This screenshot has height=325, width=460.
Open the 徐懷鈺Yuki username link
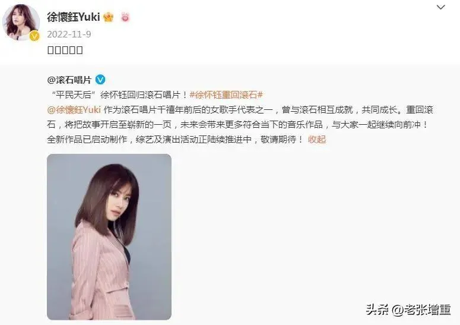pos(74,17)
